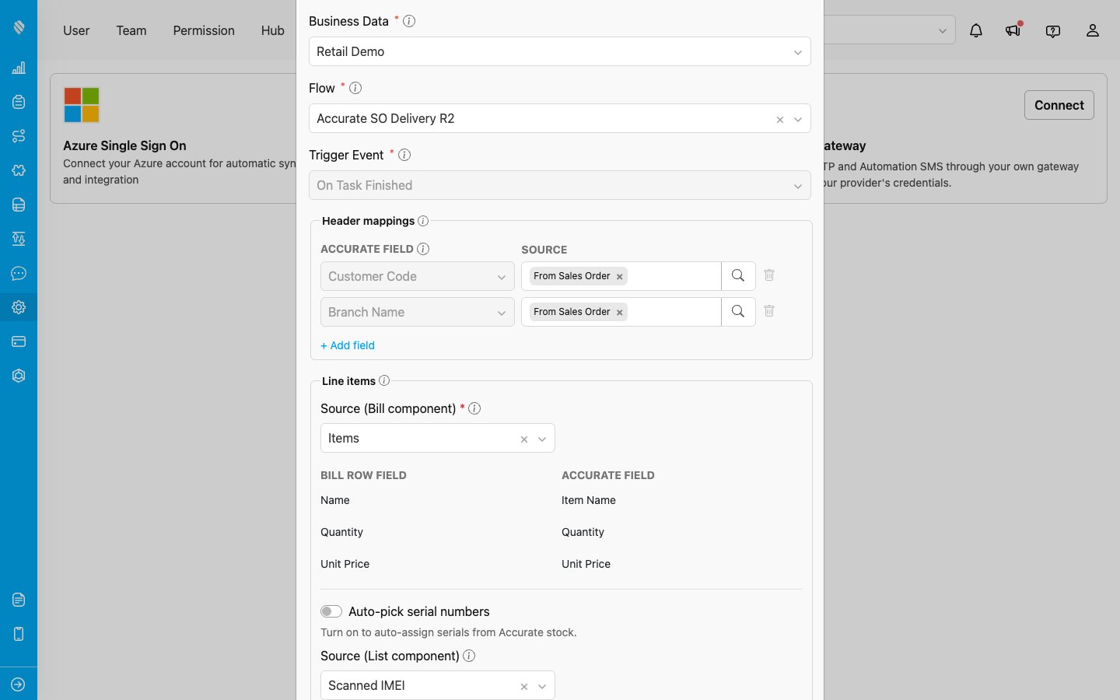This screenshot has width=1120, height=700.
Task: Switch to the Team tab
Action: pos(131,30)
